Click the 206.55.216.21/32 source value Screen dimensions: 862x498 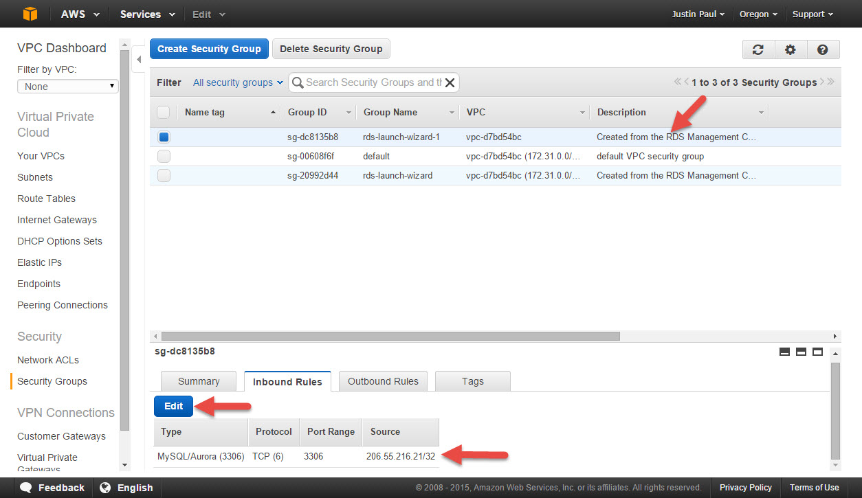401,456
